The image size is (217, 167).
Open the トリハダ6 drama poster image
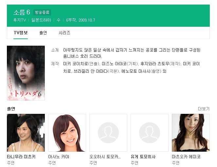click(x=26, y=73)
